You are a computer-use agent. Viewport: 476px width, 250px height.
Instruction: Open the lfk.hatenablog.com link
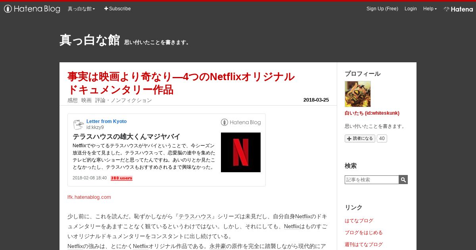coord(89,197)
